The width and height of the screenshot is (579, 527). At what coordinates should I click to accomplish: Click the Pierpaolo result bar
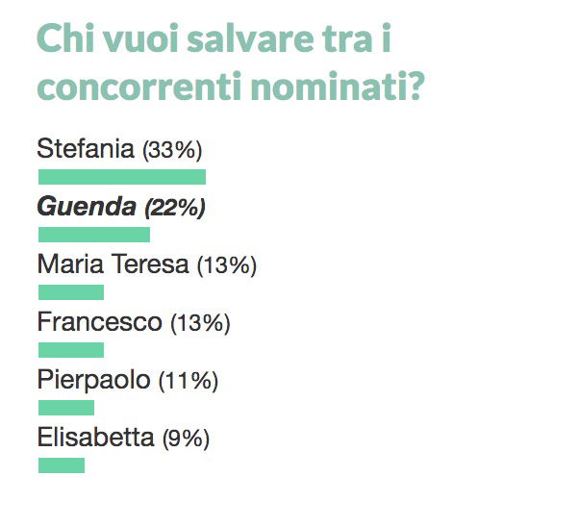point(66,408)
